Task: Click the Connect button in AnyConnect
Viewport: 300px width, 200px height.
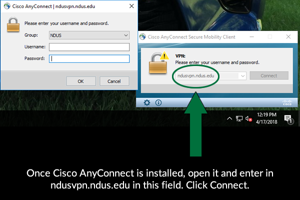Action: [269, 75]
